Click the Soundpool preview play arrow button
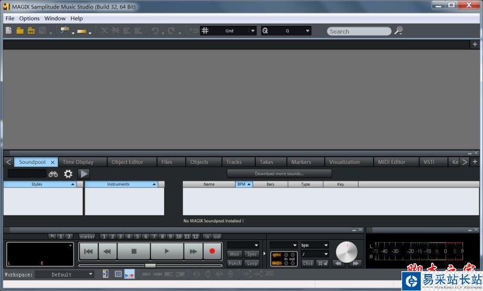This screenshot has width=483, height=291. pos(83,174)
